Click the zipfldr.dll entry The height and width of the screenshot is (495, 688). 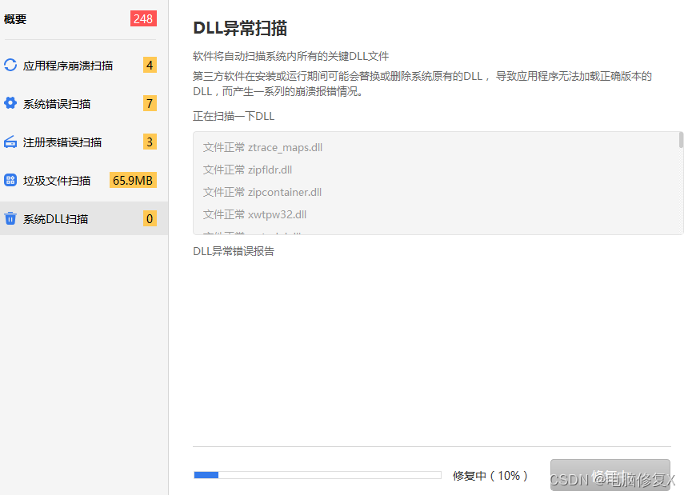pos(247,170)
